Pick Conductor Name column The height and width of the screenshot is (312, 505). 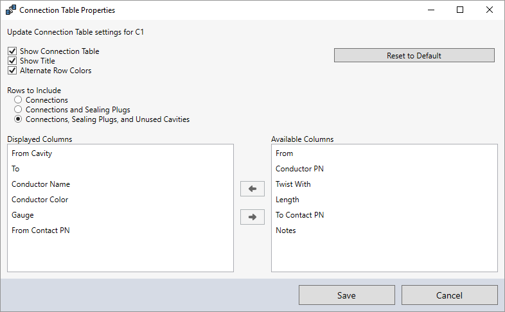click(120, 184)
